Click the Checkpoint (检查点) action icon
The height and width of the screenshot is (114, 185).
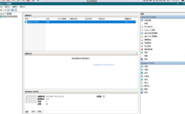(x=142, y=76)
